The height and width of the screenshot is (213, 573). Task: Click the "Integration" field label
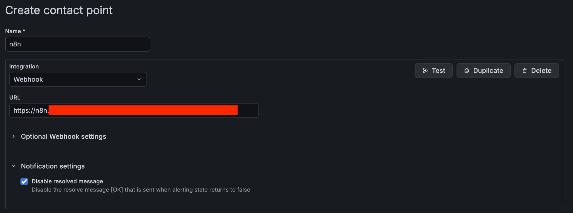[x=24, y=66]
